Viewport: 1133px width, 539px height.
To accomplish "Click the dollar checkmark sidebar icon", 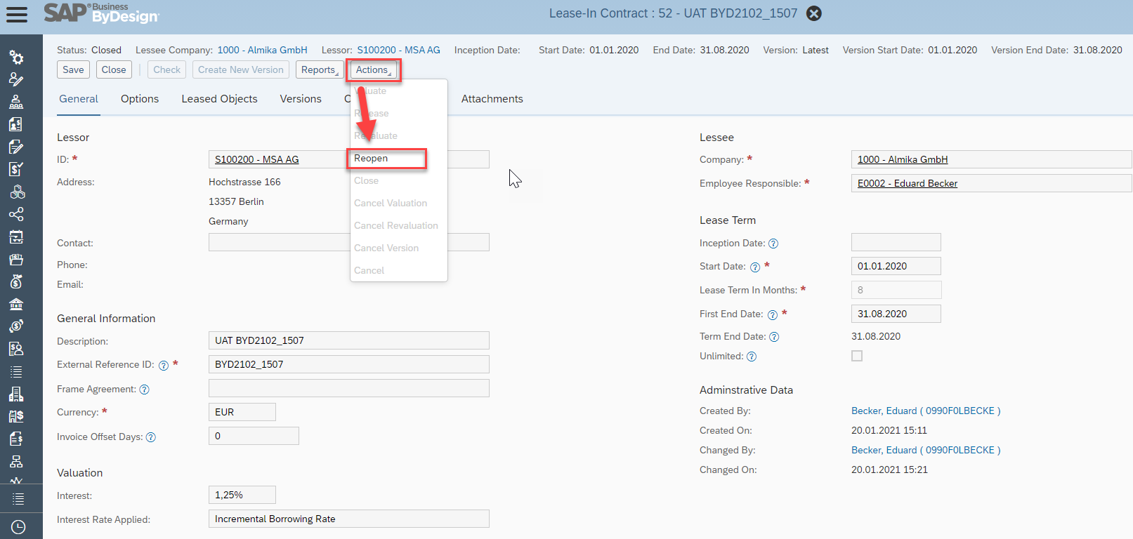I will click(x=16, y=169).
